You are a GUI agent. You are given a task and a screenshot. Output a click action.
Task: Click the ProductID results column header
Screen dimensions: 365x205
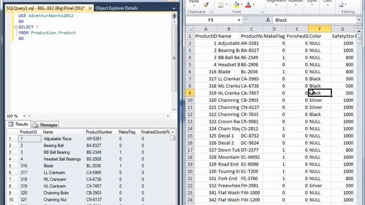click(29, 132)
